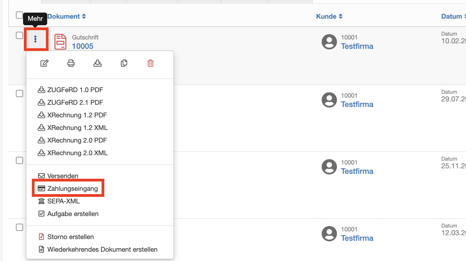Screen dimensions: 466x261
Task: Check the Gutschrift 10005 row checkbox
Action: [19, 35]
